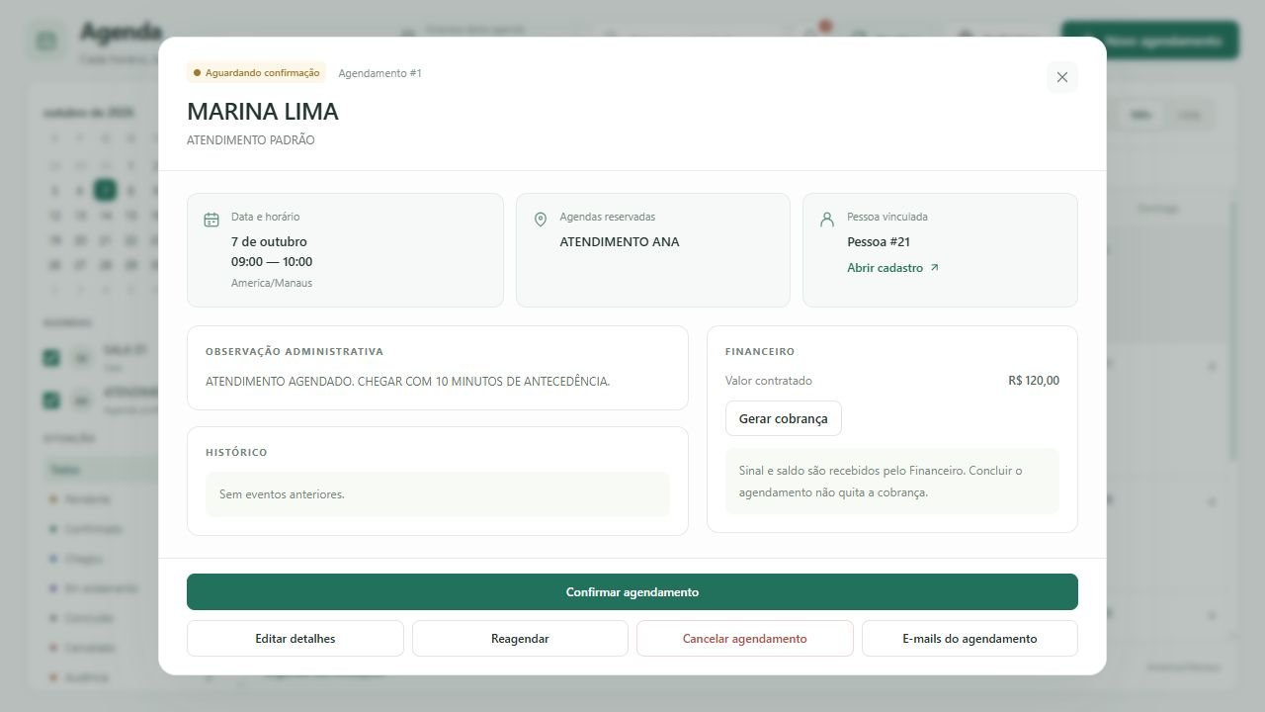Click the external arrow icon beside Abrir cadastro

coord(934,268)
